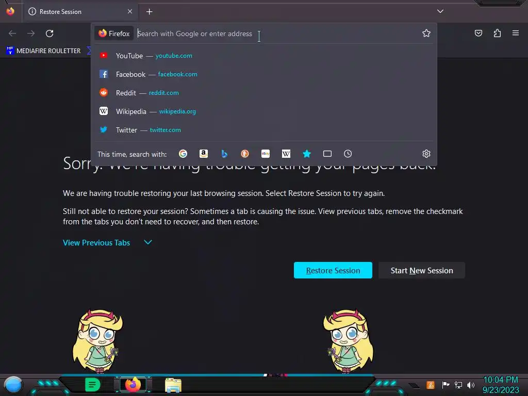
Task: Switch to Firefox in taskbar
Action: 133,385
